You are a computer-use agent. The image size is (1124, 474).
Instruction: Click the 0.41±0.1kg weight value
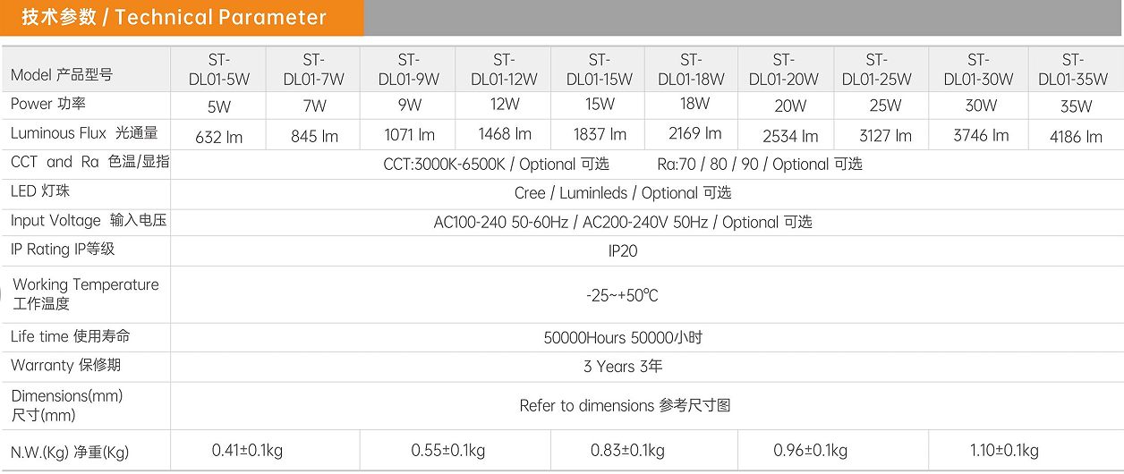(x=247, y=451)
